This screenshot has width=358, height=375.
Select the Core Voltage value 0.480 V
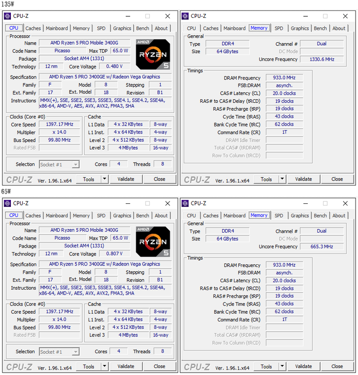coord(115,66)
